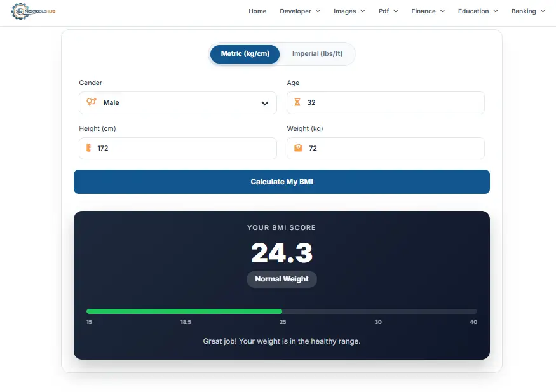Click the ruler icon in Height field
Image resolution: width=556 pixels, height=392 pixels.
89,148
